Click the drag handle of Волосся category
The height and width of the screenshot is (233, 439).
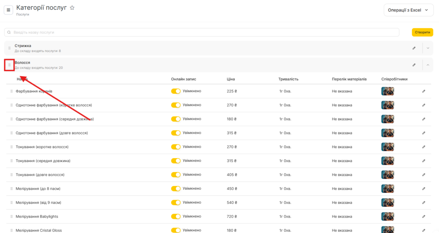point(9,65)
